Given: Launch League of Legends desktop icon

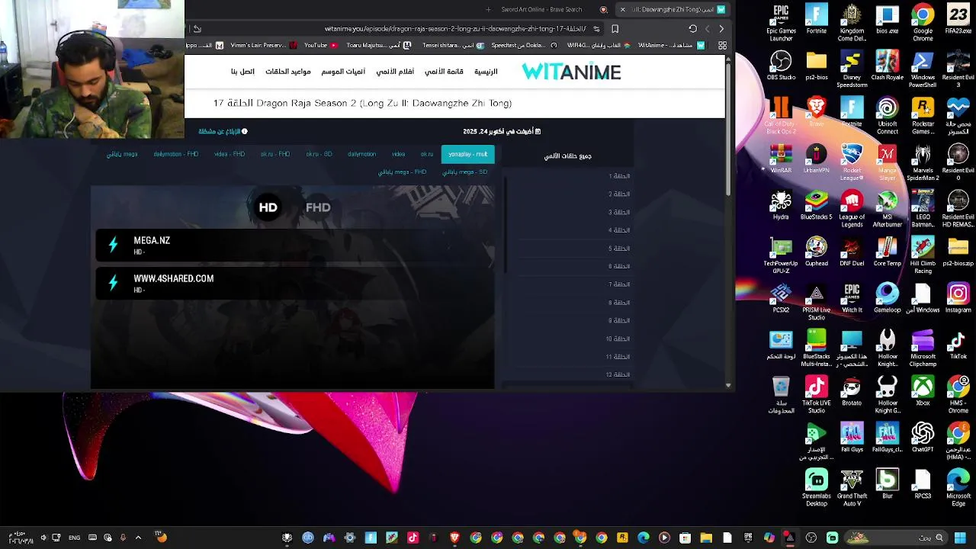Looking at the screenshot, I should pyautogui.click(x=852, y=209).
